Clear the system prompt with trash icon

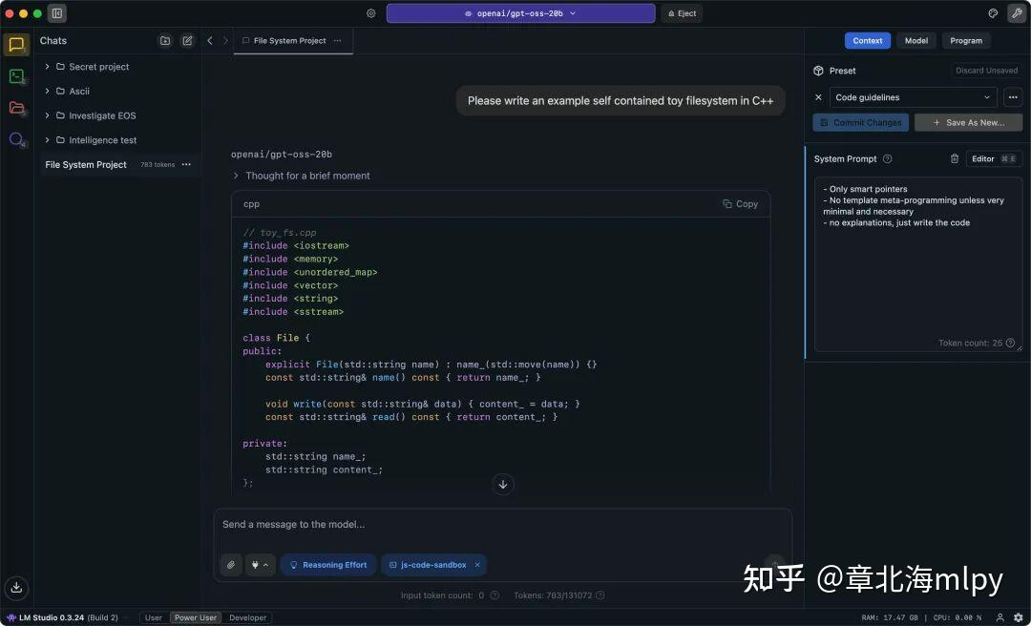[955, 158]
